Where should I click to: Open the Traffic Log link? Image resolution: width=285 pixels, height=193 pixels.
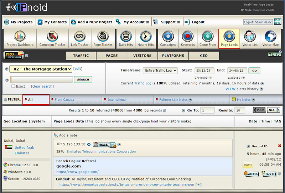143,83
